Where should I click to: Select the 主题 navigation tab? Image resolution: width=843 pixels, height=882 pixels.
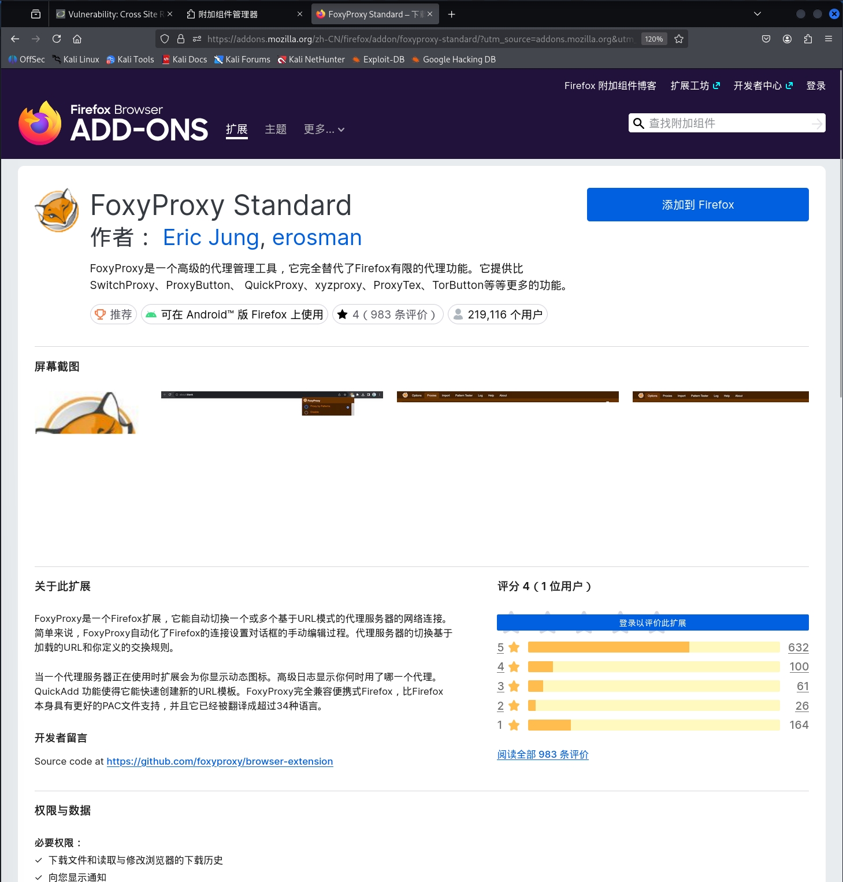[276, 129]
